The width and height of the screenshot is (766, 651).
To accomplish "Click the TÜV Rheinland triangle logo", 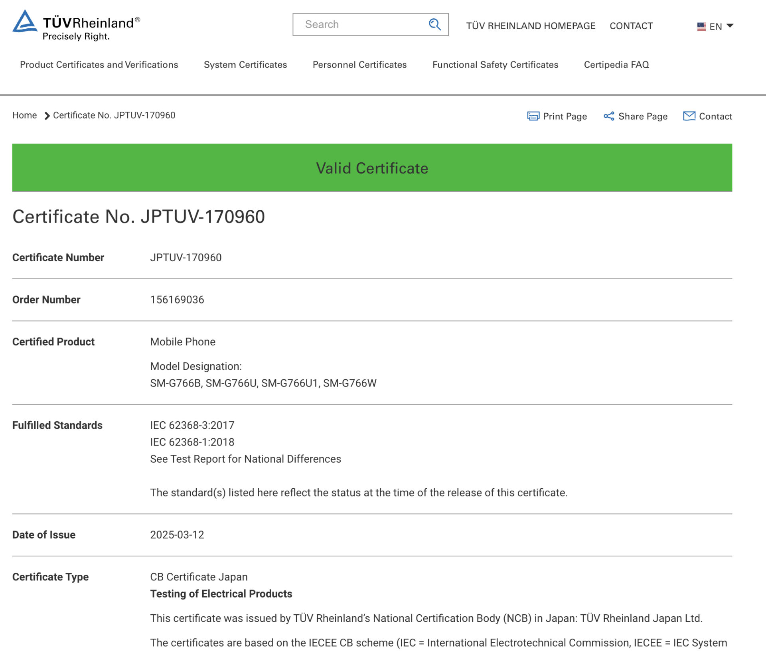I will point(25,22).
